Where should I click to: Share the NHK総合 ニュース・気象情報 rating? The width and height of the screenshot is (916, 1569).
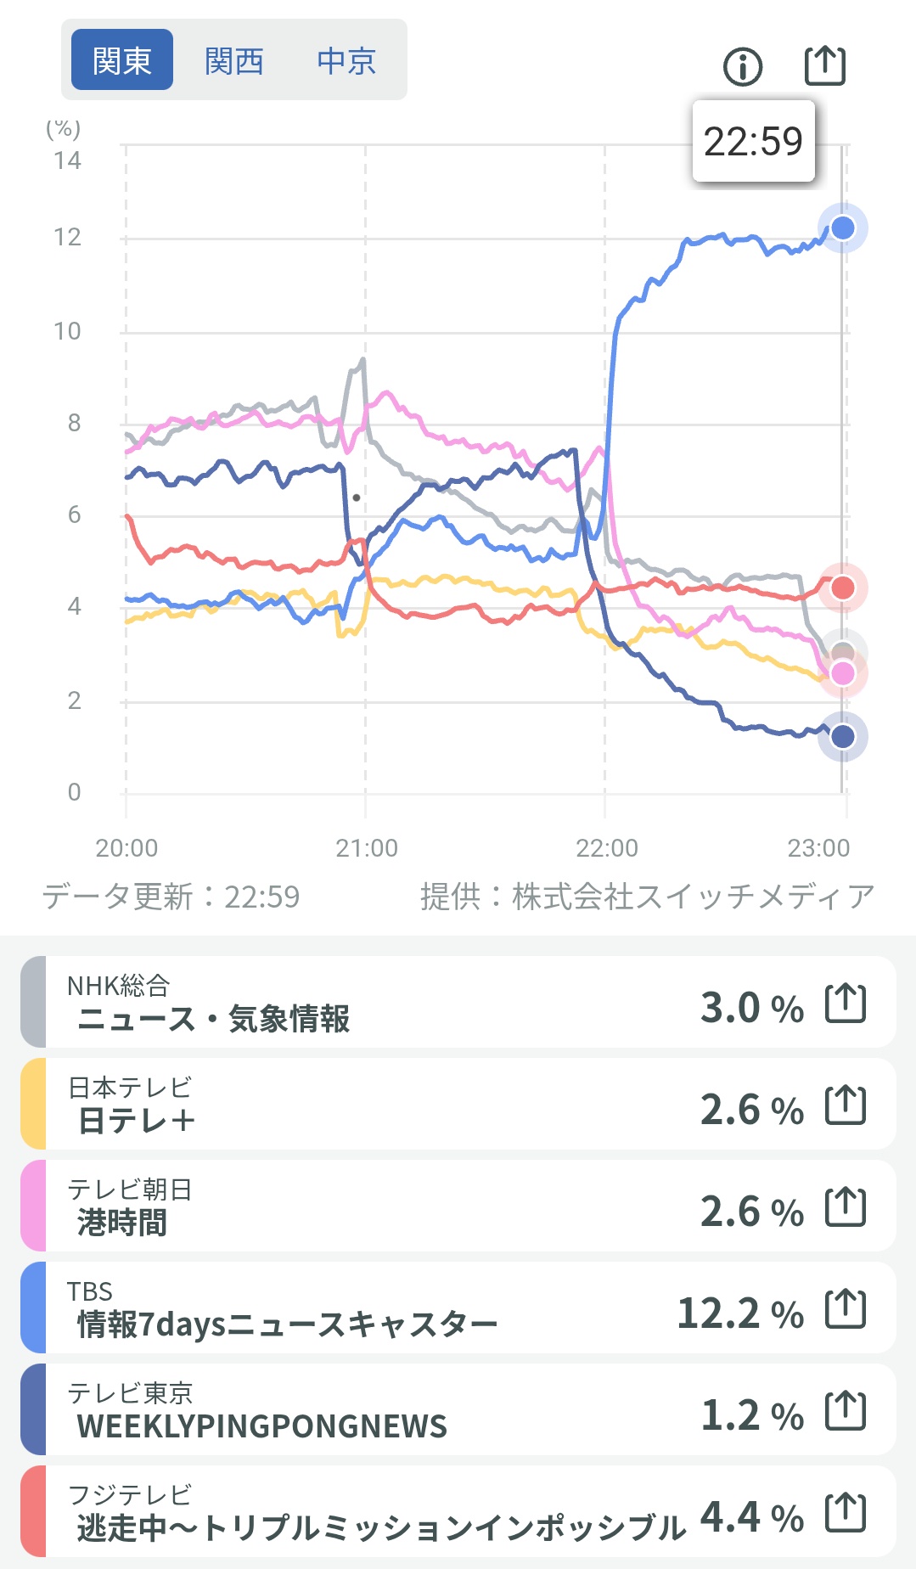(846, 1004)
